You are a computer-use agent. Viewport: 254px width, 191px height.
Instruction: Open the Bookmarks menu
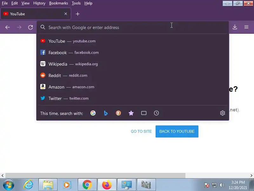click(58, 3)
